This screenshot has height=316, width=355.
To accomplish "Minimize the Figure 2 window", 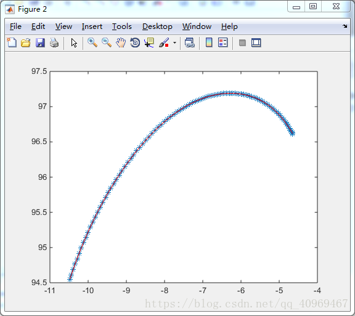I will (x=296, y=7).
